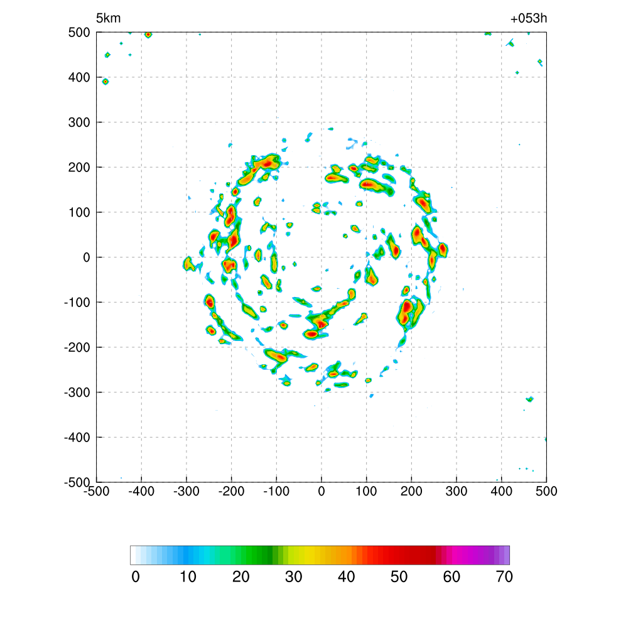Pick the colorbar scale label "70"

(x=504, y=577)
